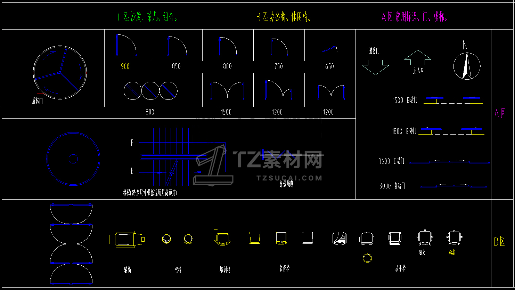Image resolution: width=515 pixels, height=290 pixels.
Task: Select the 1500 自动门 automatic door symbol
Action: 453,100
